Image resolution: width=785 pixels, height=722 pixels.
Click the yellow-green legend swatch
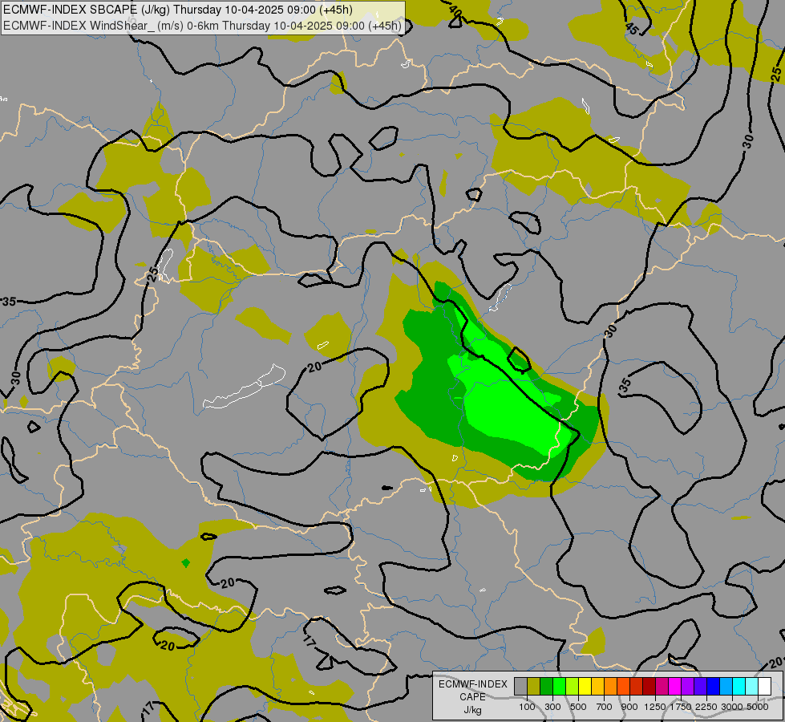point(573,687)
